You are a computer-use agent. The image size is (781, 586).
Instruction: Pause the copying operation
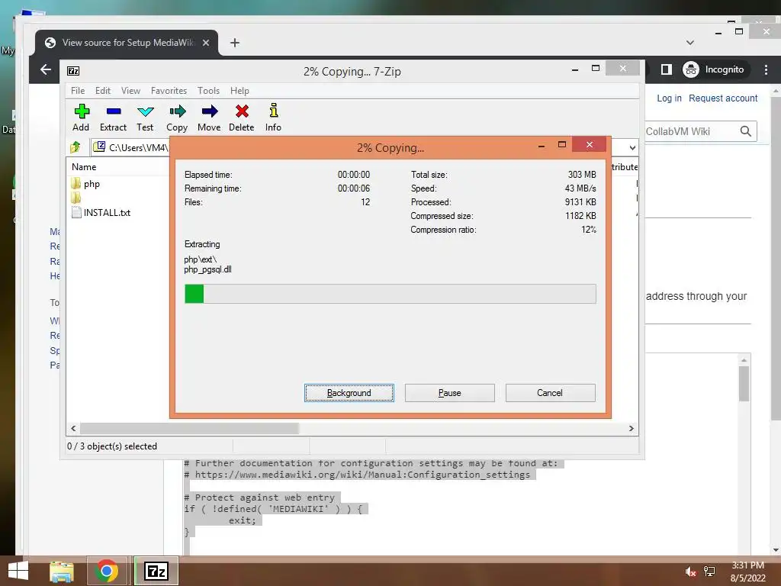point(450,393)
